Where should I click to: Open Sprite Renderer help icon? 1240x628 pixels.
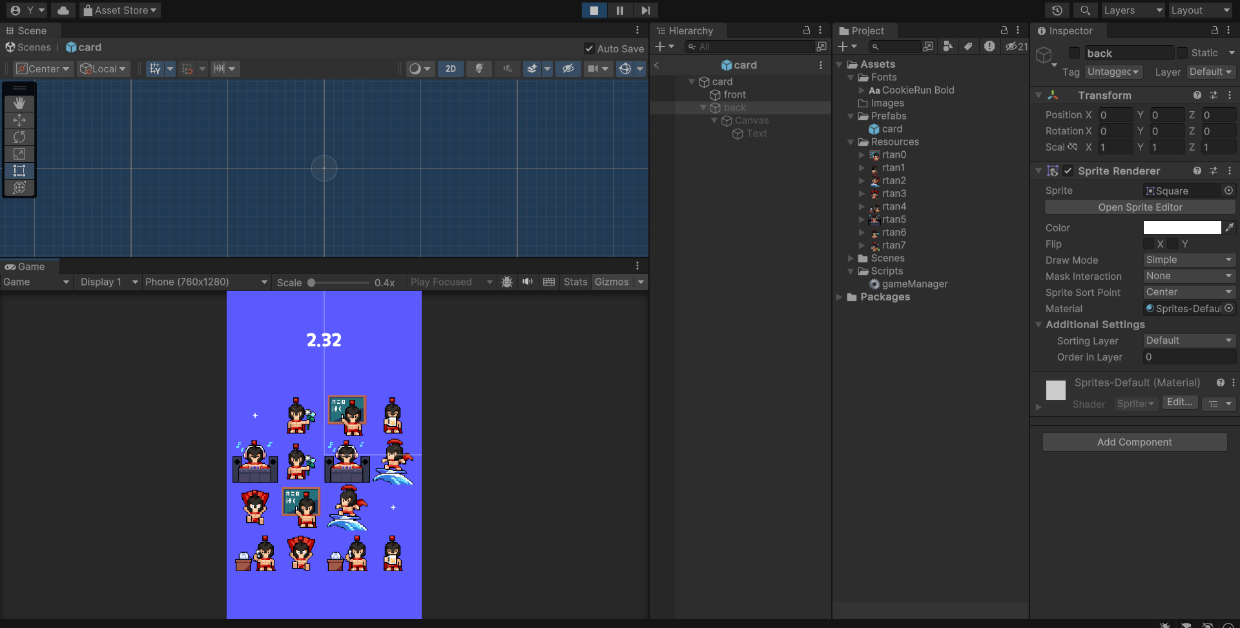pyautogui.click(x=1197, y=171)
